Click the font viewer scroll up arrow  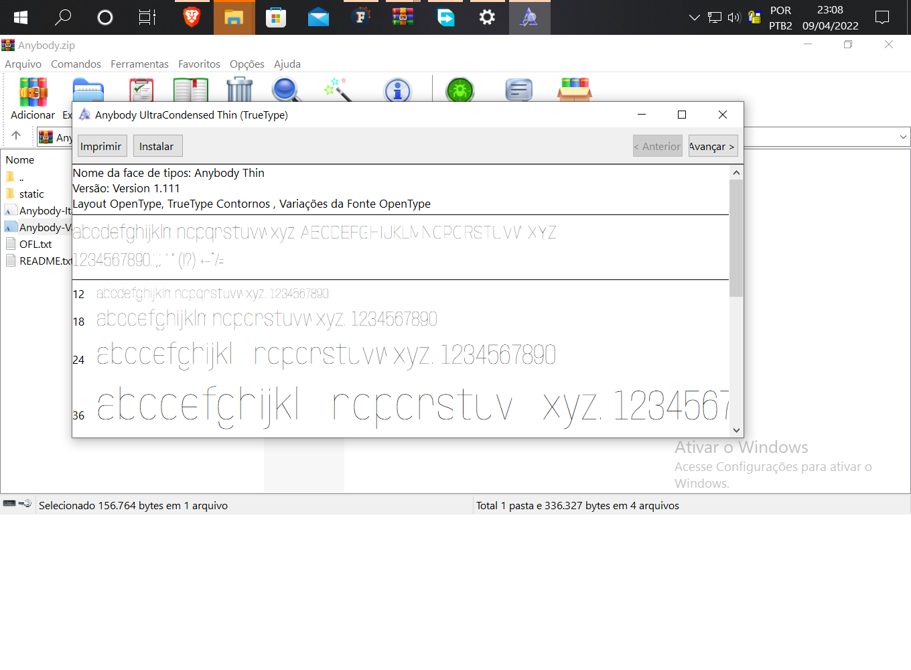(736, 172)
